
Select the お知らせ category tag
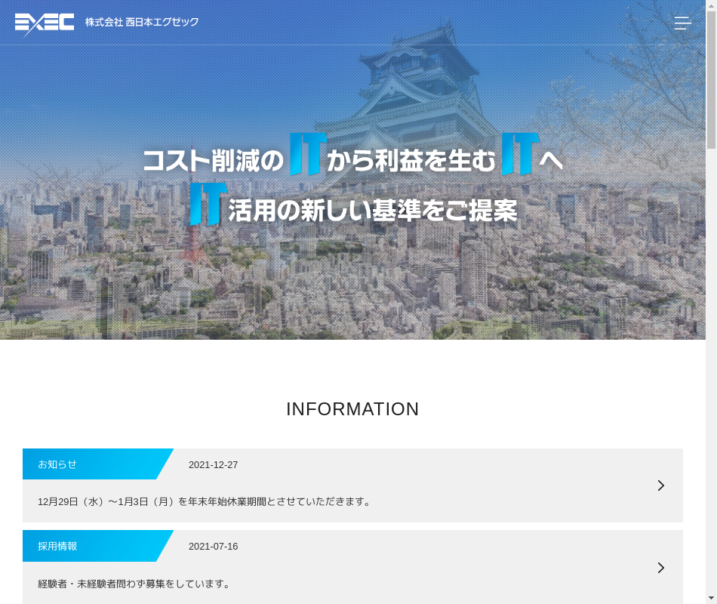tap(58, 464)
